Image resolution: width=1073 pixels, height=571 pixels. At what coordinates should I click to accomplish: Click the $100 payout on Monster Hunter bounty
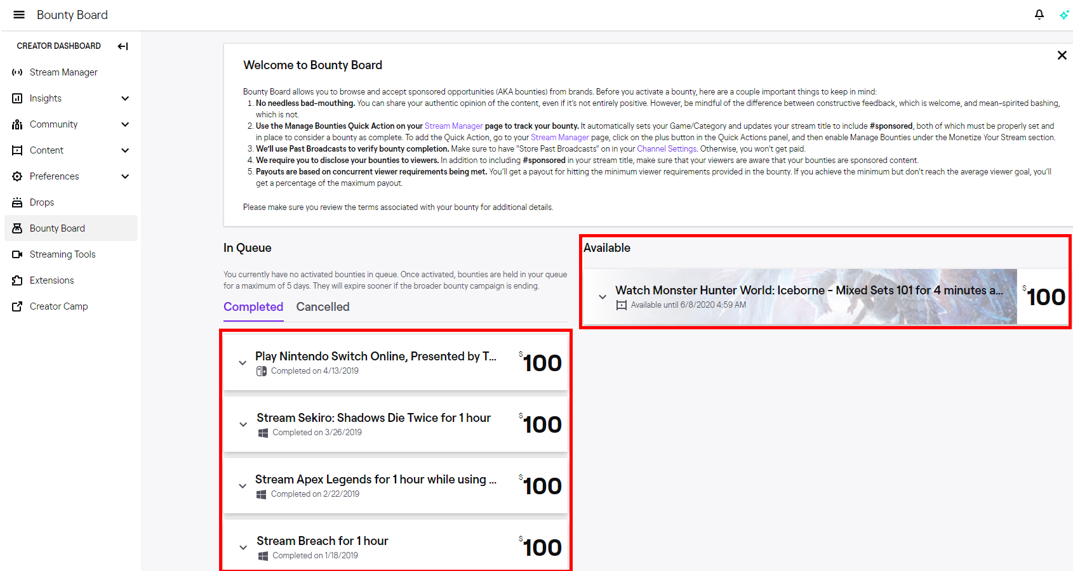point(1043,297)
